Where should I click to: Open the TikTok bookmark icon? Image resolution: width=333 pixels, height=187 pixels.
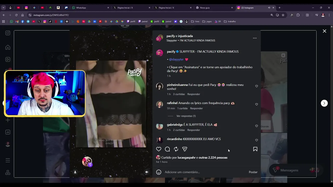click(50, 22)
